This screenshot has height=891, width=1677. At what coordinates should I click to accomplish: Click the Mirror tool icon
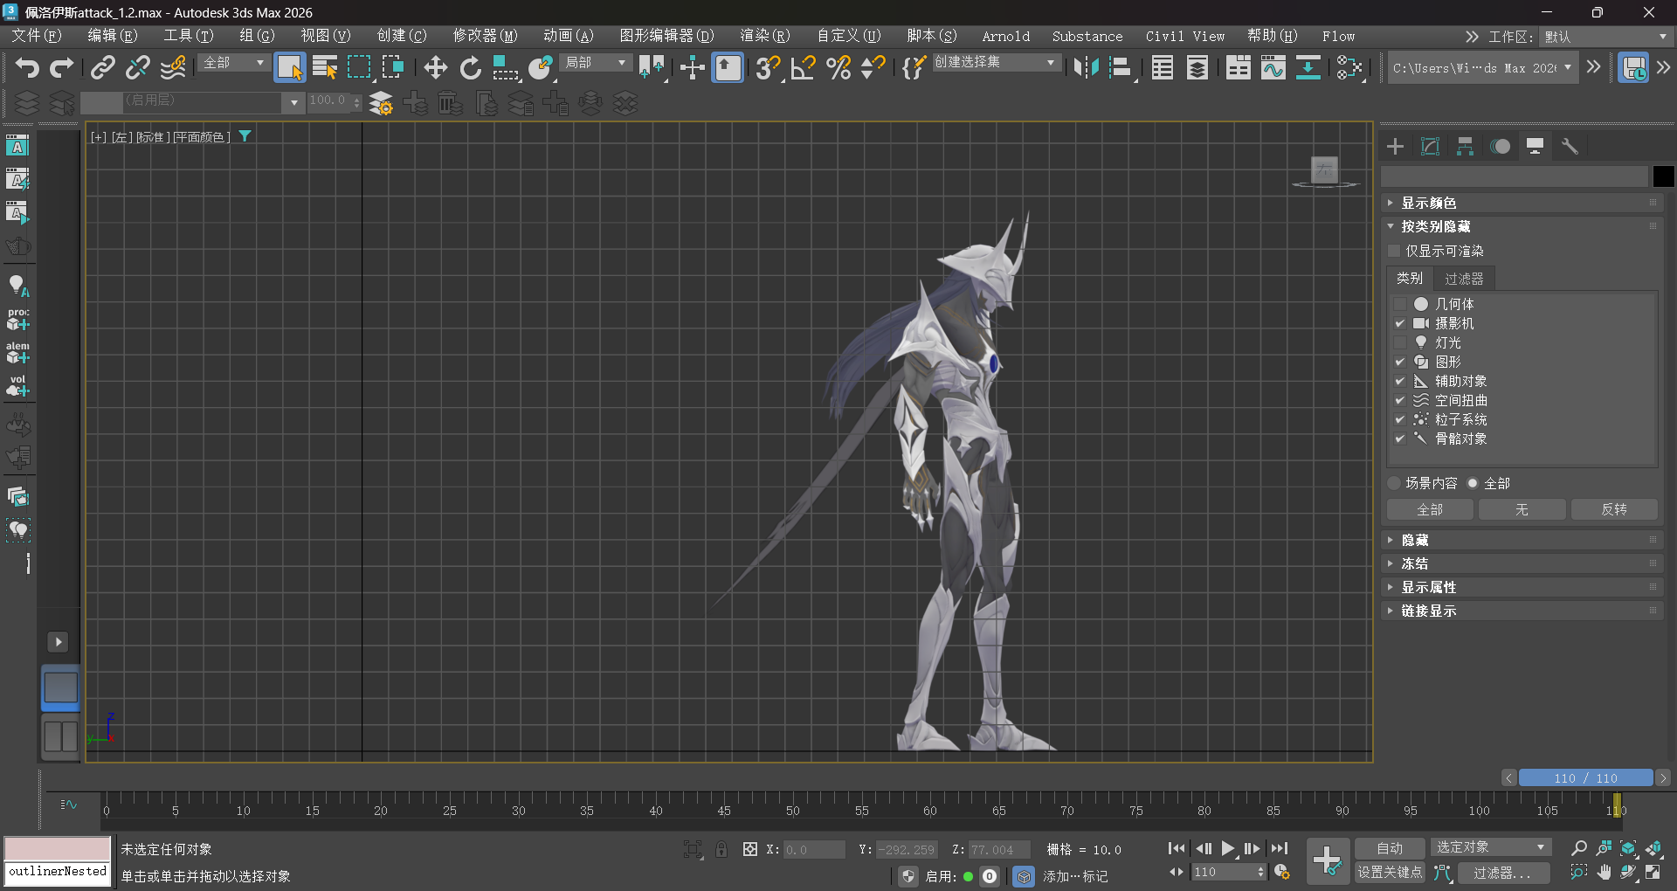[x=1086, y=67]
